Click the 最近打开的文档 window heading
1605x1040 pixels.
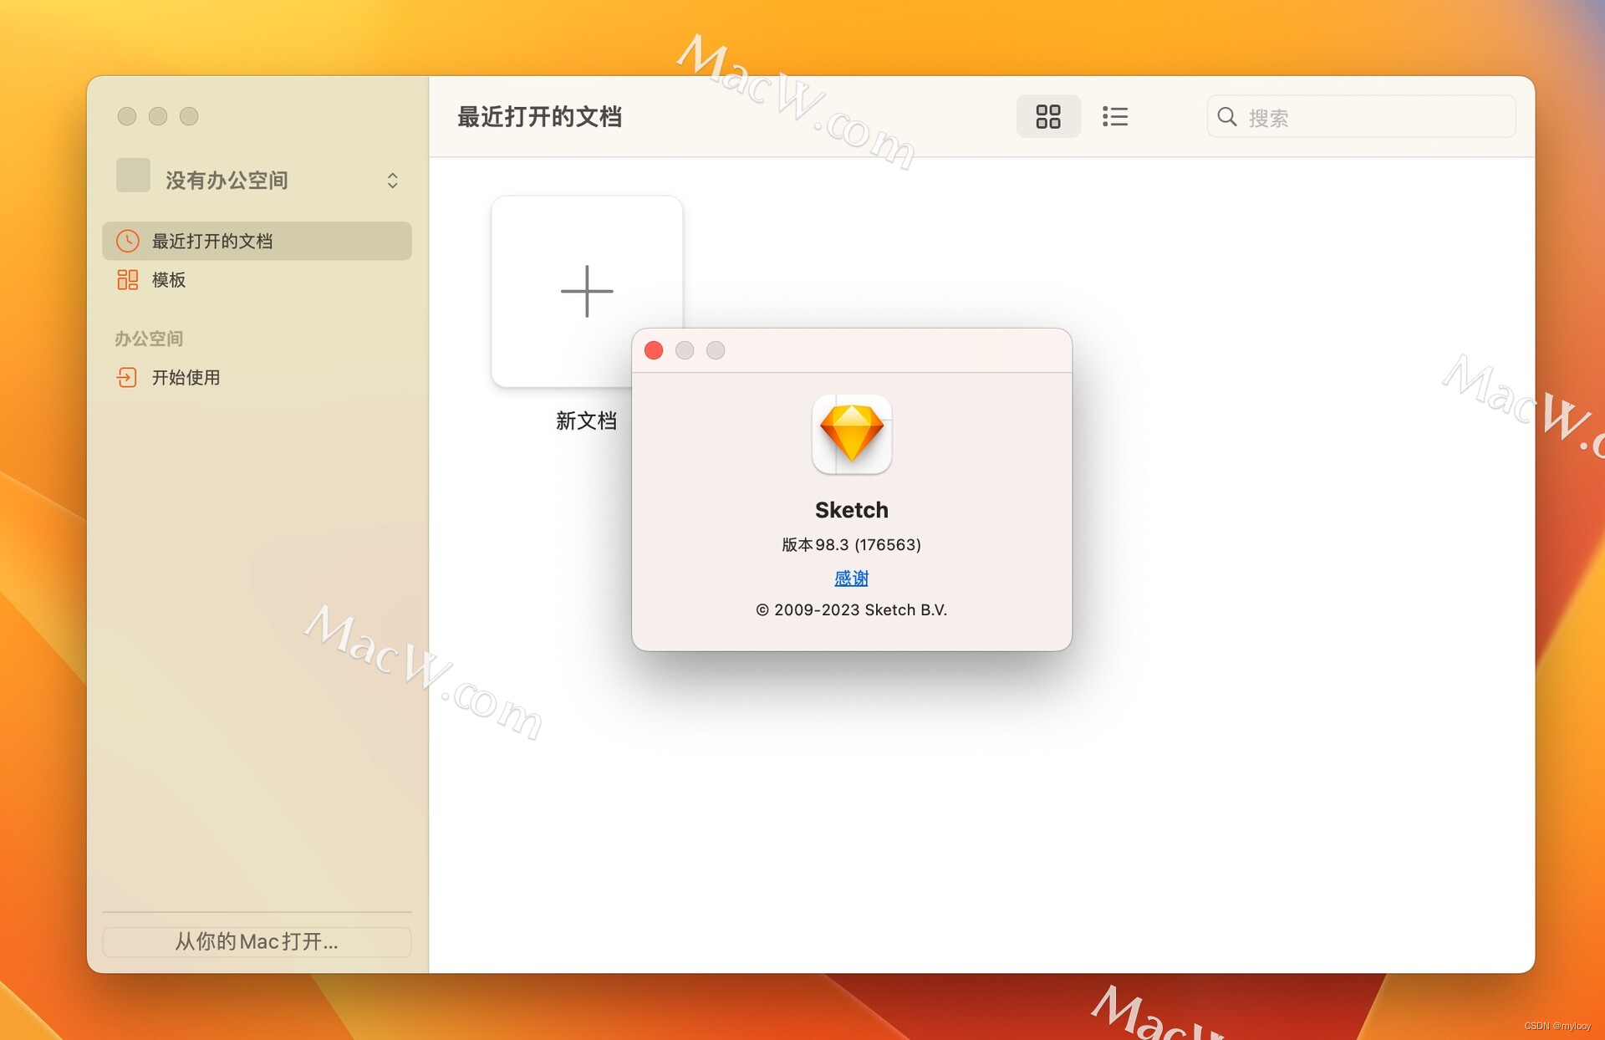coord(539,117)
